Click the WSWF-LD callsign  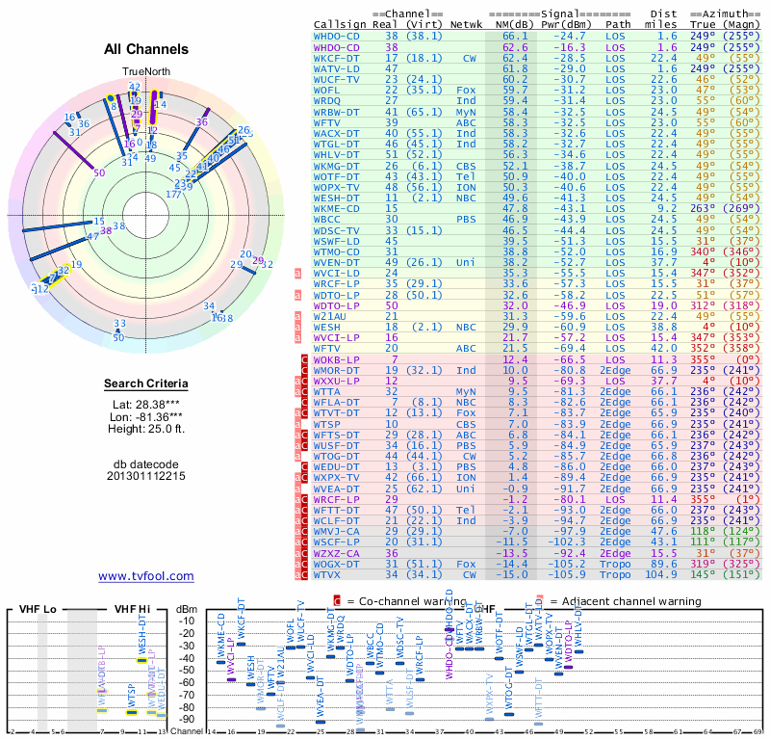click(x=336, y=242)
